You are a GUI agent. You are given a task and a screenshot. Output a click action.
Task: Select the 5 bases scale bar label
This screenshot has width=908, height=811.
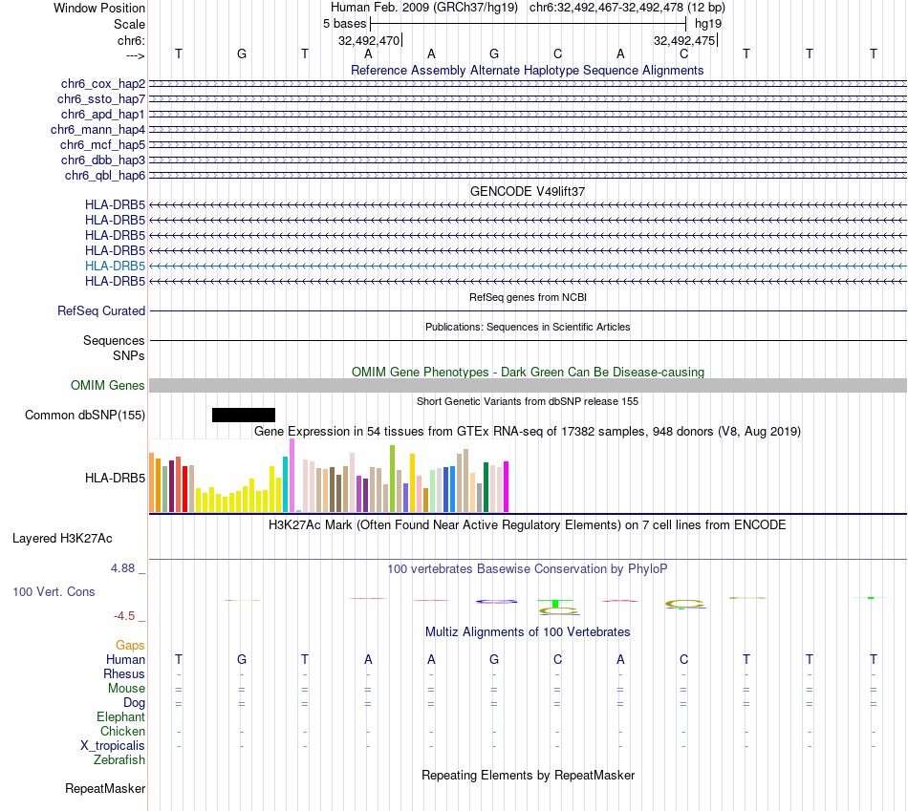[344, 24]
